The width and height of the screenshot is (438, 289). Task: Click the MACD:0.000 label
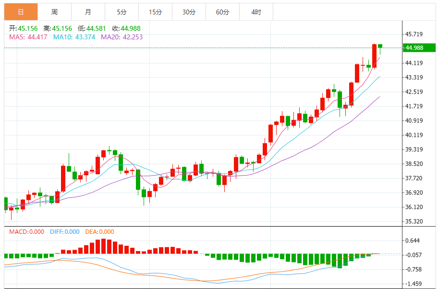tap(26, 232)
